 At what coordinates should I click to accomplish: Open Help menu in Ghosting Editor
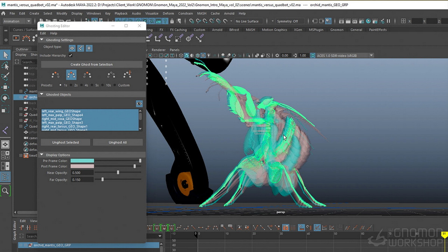click(53, 33)
